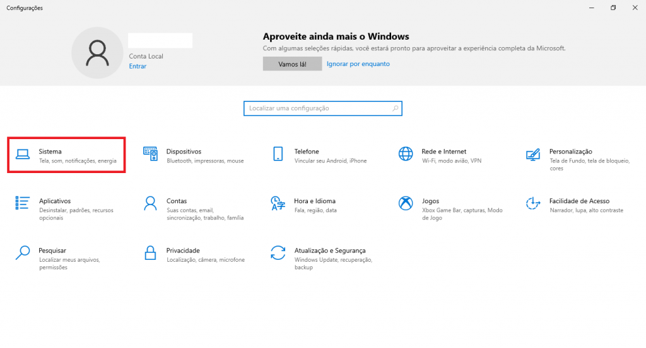Screen dimensions: 646x348
Task: Click the Ignorar por enquanto link
Action: [x=358, y=64]
